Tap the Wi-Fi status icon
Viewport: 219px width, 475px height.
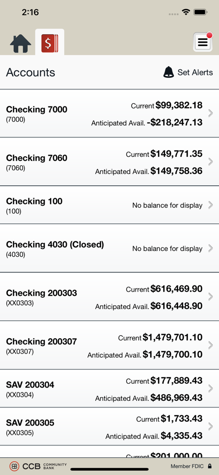[x=185, y=12]
